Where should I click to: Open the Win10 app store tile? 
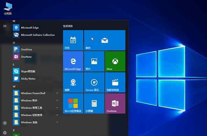tap(73, 103)
